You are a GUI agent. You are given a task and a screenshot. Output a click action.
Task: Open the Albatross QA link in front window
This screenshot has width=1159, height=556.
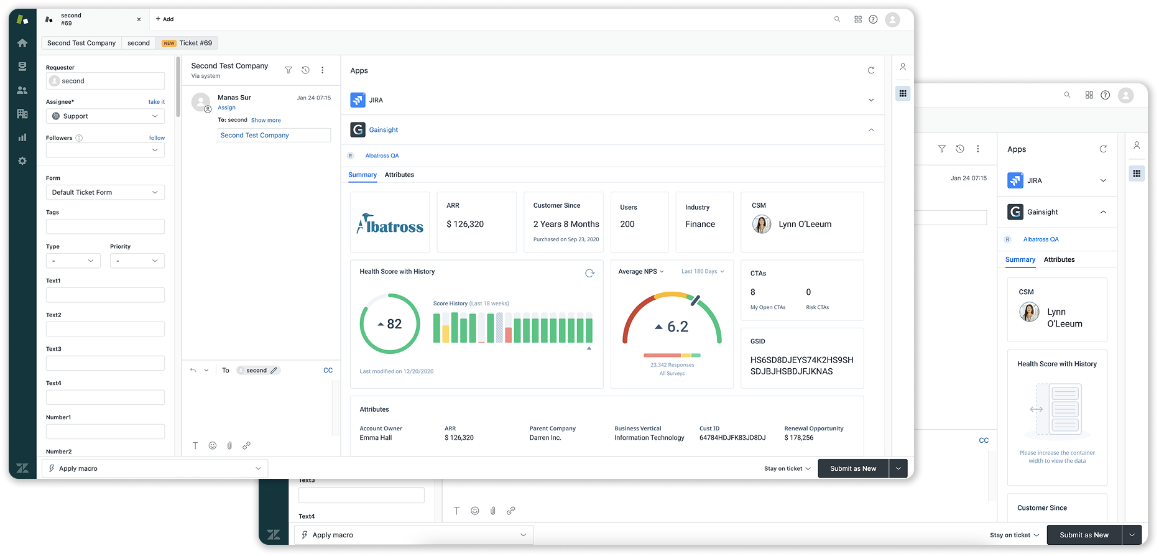pos(382,156)
